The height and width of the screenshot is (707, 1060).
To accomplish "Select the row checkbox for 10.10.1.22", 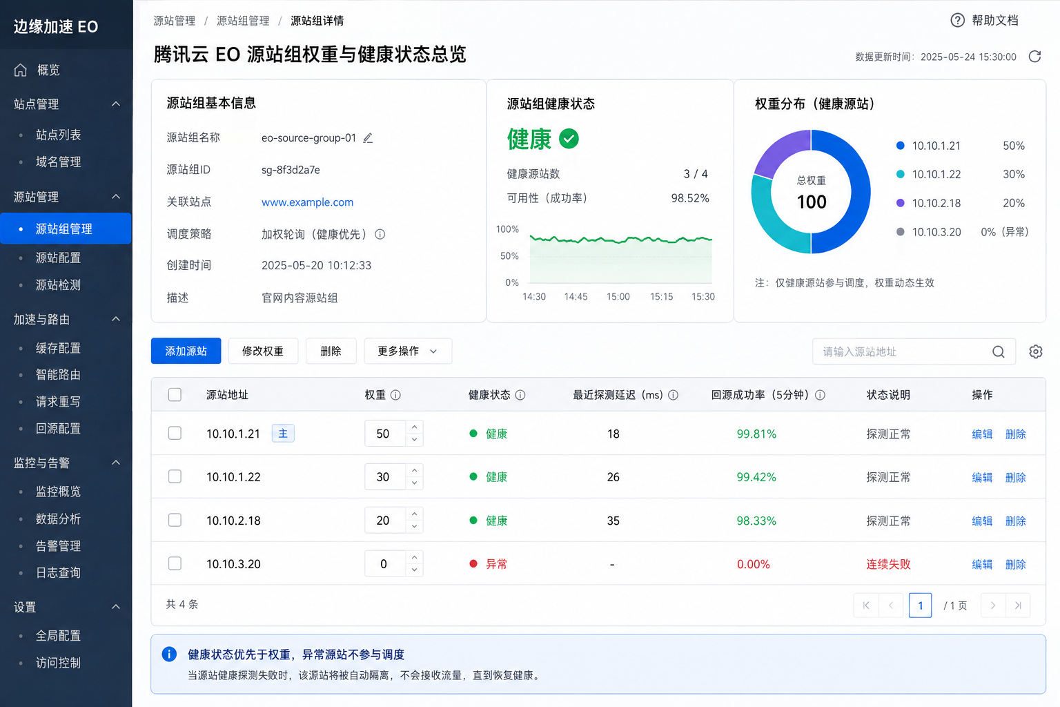I will pyautogui.click(x=175, y=476).
